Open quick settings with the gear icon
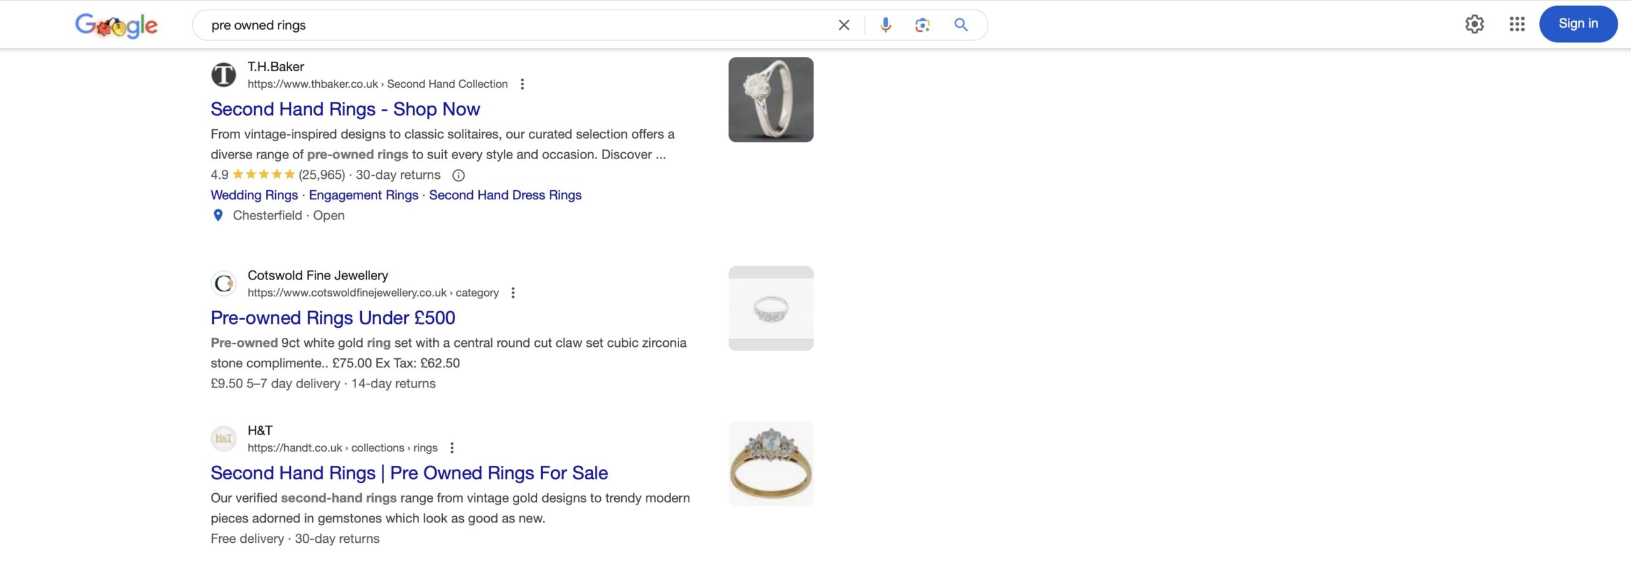1631x567 pixels. (1474, 24)
